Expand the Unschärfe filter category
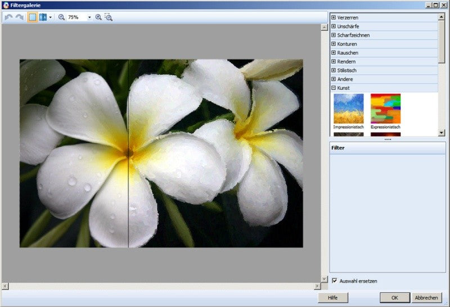 (x=334, y=26)
